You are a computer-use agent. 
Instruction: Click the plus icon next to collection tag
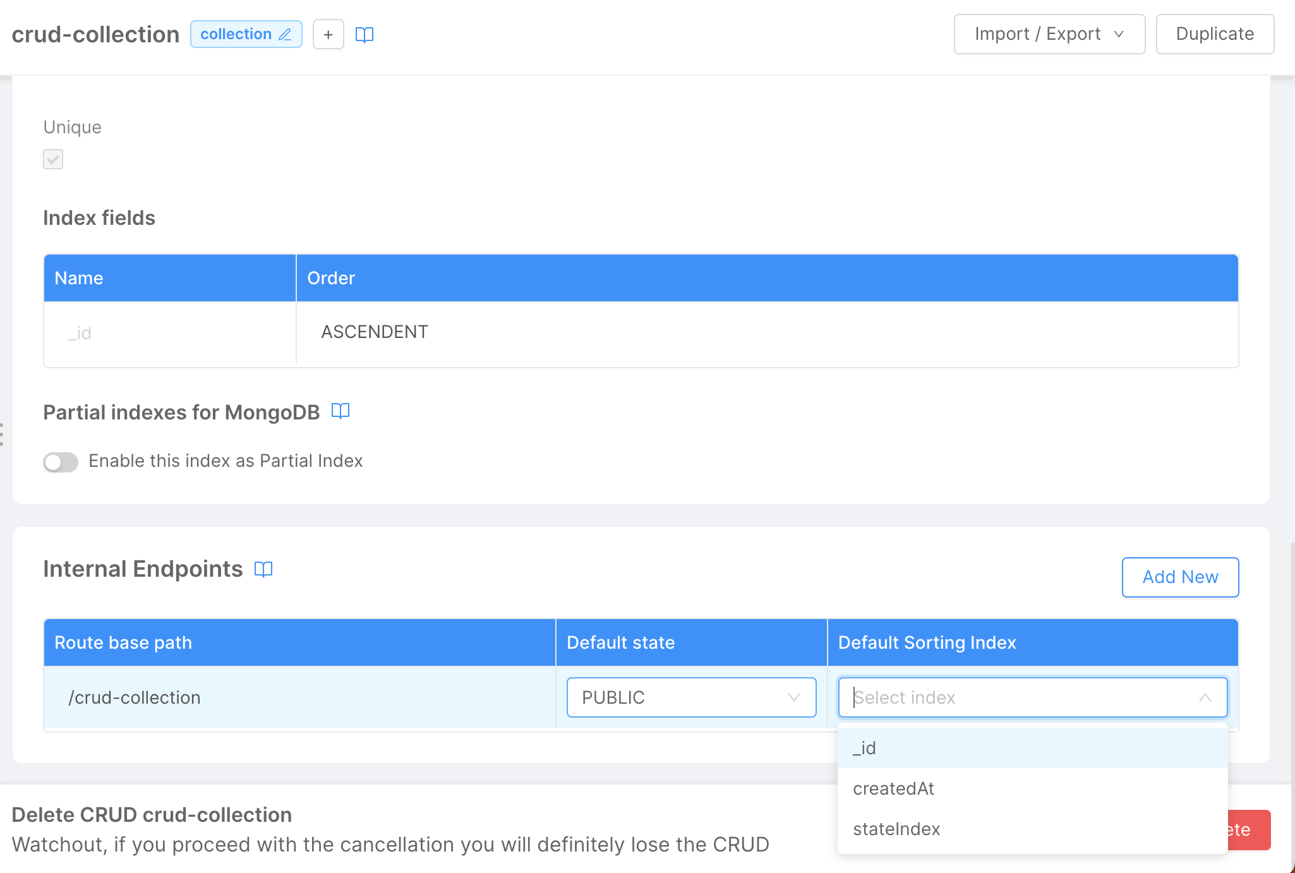tap(328, 34)
